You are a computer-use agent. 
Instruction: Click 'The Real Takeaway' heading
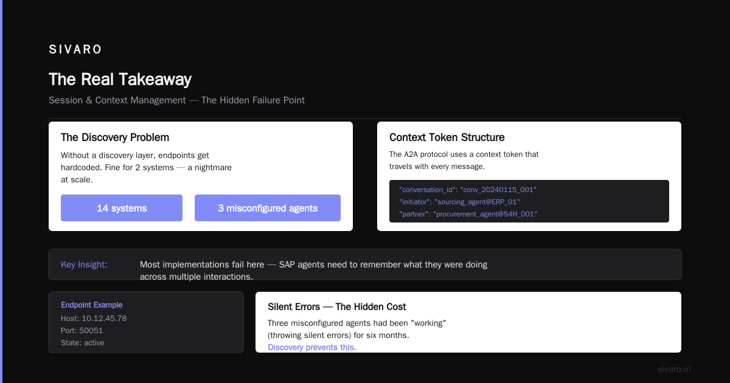pyautogui.click(x=120, y=80)
